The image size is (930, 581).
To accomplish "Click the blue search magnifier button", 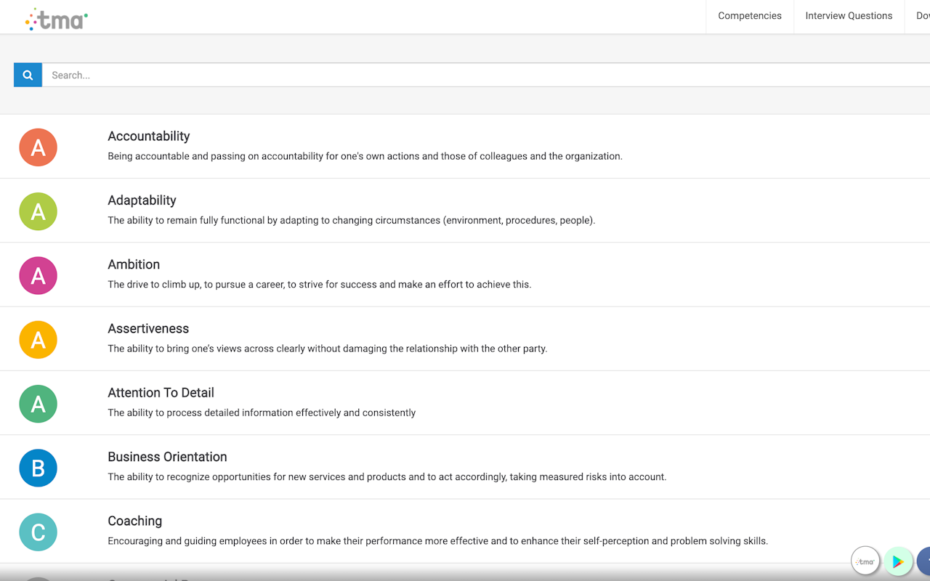I will point(28,75).
